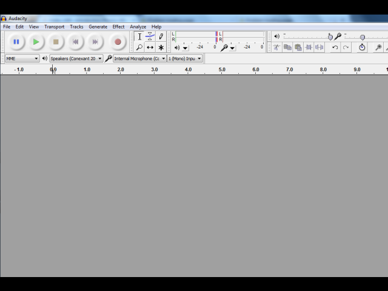Screen dimensions: 388x291
Task: Open the Internal Microphone input device dropdown
Action: coord(139,59)
